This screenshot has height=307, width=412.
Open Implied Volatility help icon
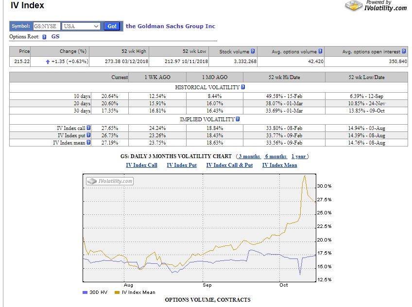[x=238, y=119]
